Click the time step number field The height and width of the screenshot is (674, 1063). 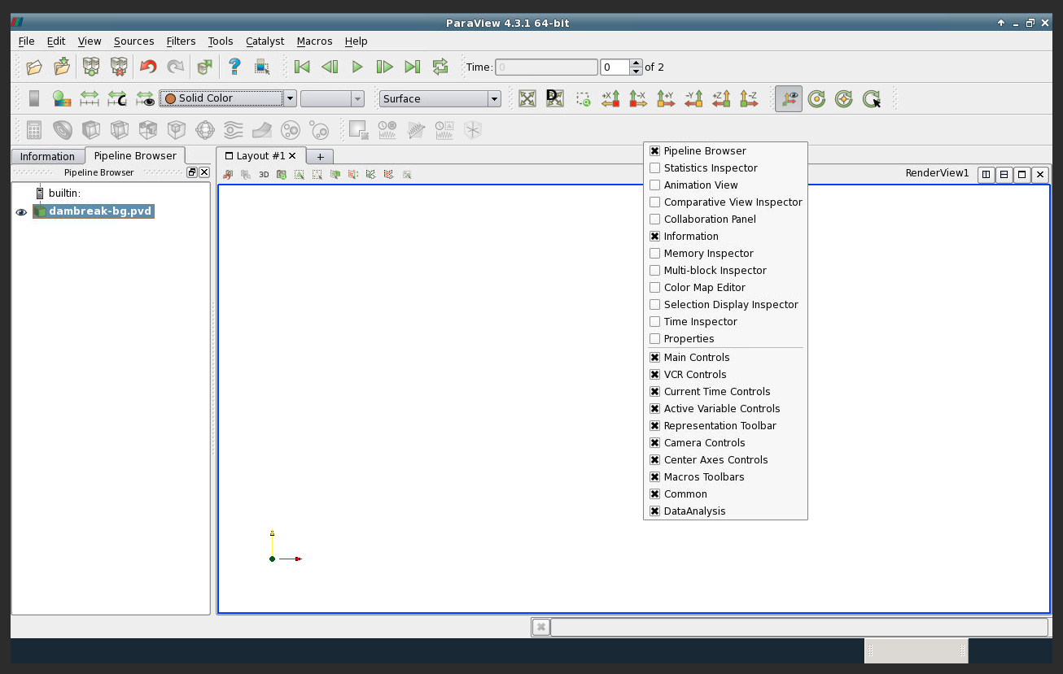click(x=615, y=67)
